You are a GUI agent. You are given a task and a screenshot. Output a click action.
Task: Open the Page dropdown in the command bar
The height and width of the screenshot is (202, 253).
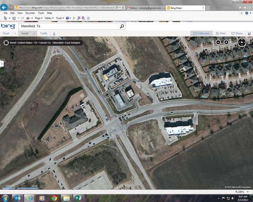(39, 18)
